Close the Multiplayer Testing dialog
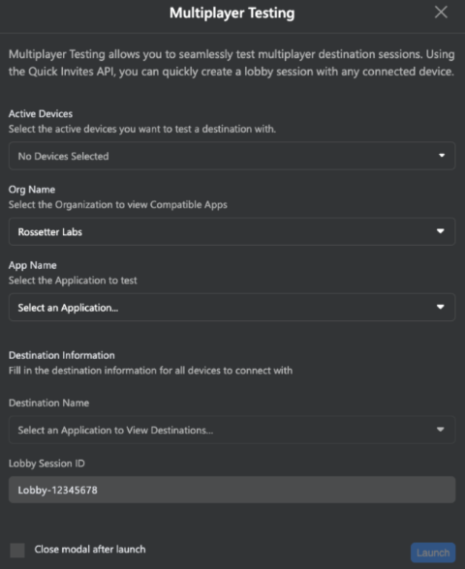This screenshot has height=569, width=465. coord(441,13)
